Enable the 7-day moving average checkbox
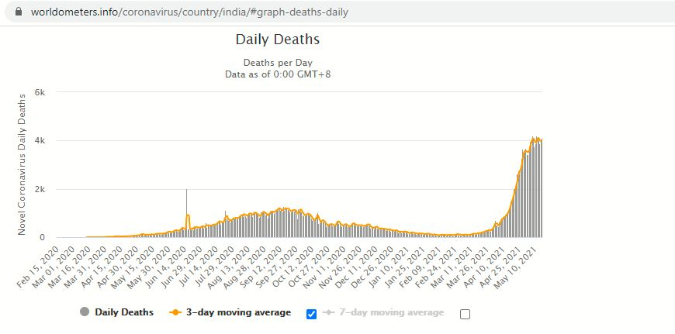 point(465,314)
